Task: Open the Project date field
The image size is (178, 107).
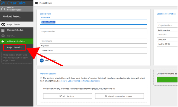Action: click(x=93, y=50)
